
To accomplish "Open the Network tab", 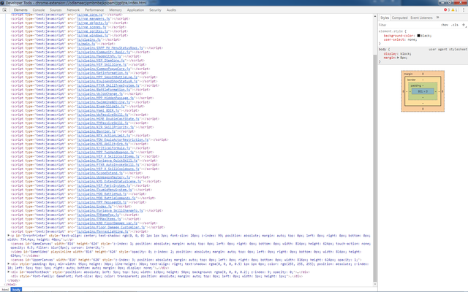I will [73, 9].
